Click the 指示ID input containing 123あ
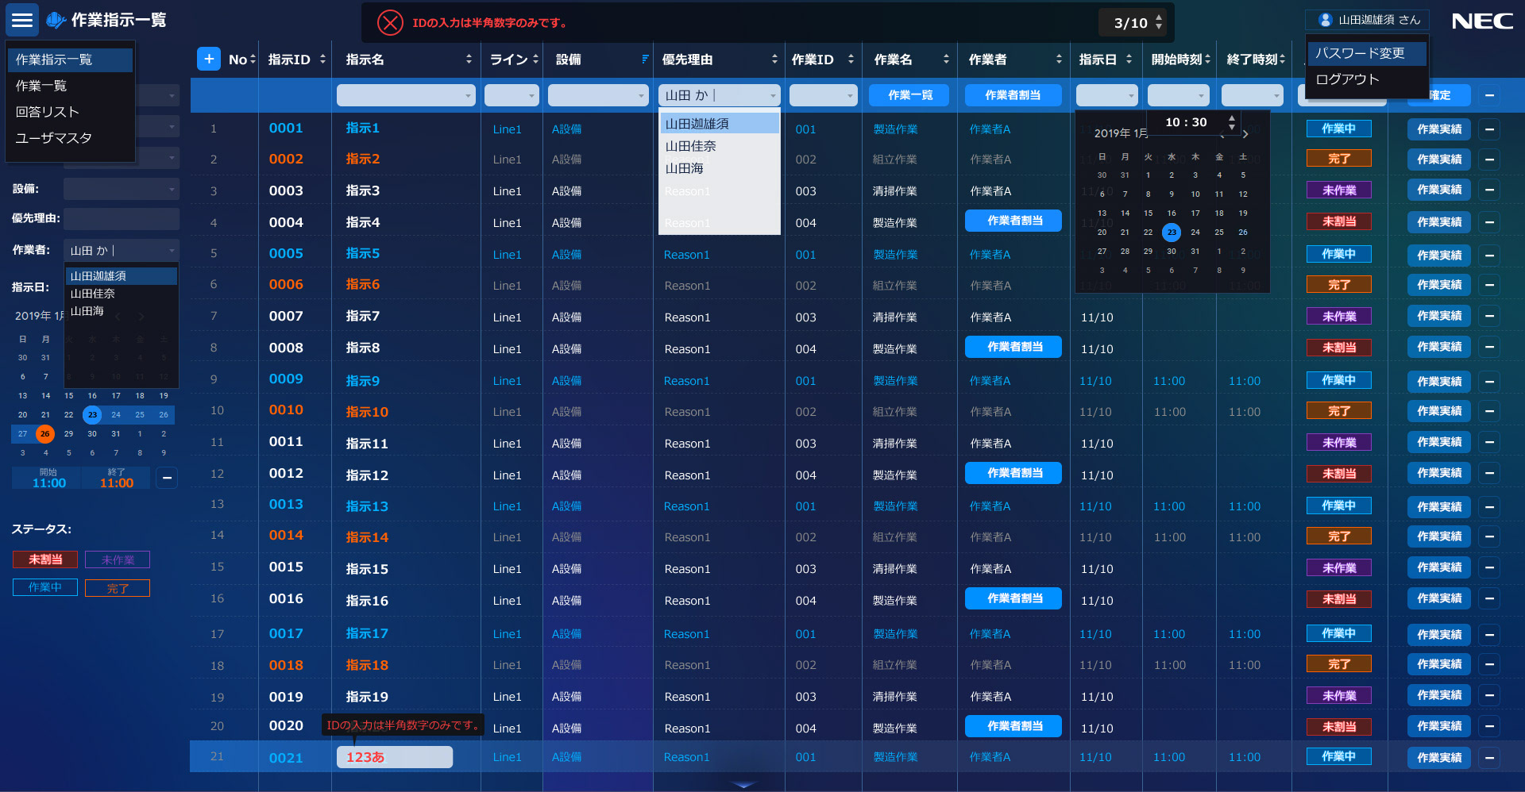 [395, 757]
